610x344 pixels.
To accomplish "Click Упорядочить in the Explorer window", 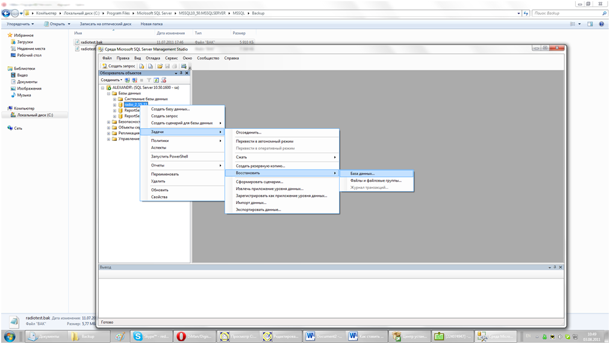I will [x=20, y=24].
